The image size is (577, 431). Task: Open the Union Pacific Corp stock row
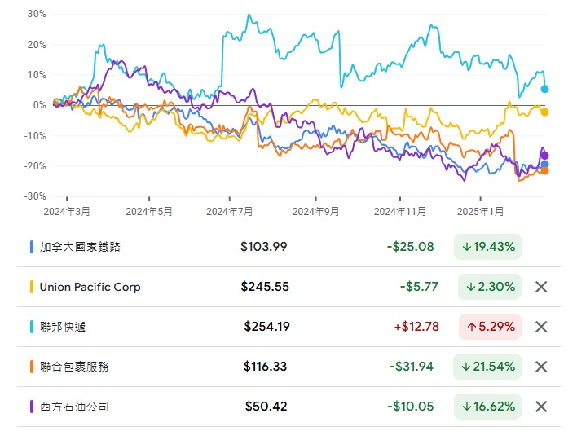pos(288,287)
